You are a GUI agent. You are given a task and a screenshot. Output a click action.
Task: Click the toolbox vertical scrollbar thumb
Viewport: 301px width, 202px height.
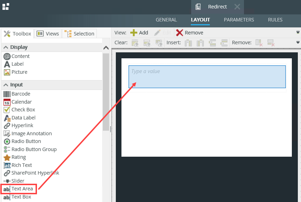pos(106,92)
